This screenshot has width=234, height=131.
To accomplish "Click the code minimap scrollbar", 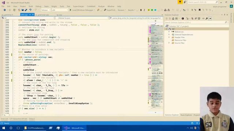I will point(155,67).
